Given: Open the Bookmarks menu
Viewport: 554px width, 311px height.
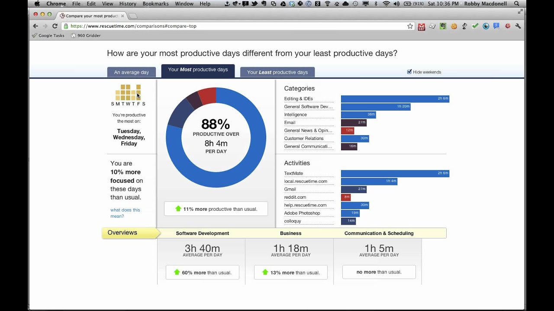Looking at the screenshot, I should point(155,3).
